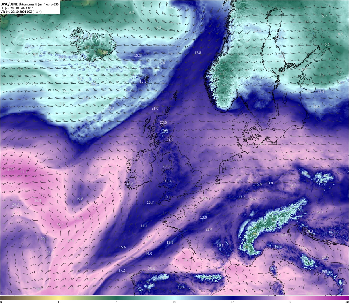Select the 4.2 value over southern Norway
This screenshot has width=349, height=304.
click(222, 74)
